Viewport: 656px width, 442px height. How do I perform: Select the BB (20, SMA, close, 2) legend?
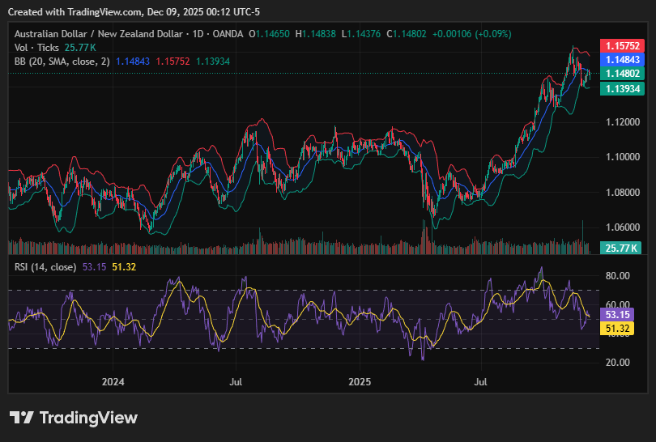(x=62, y=62)
